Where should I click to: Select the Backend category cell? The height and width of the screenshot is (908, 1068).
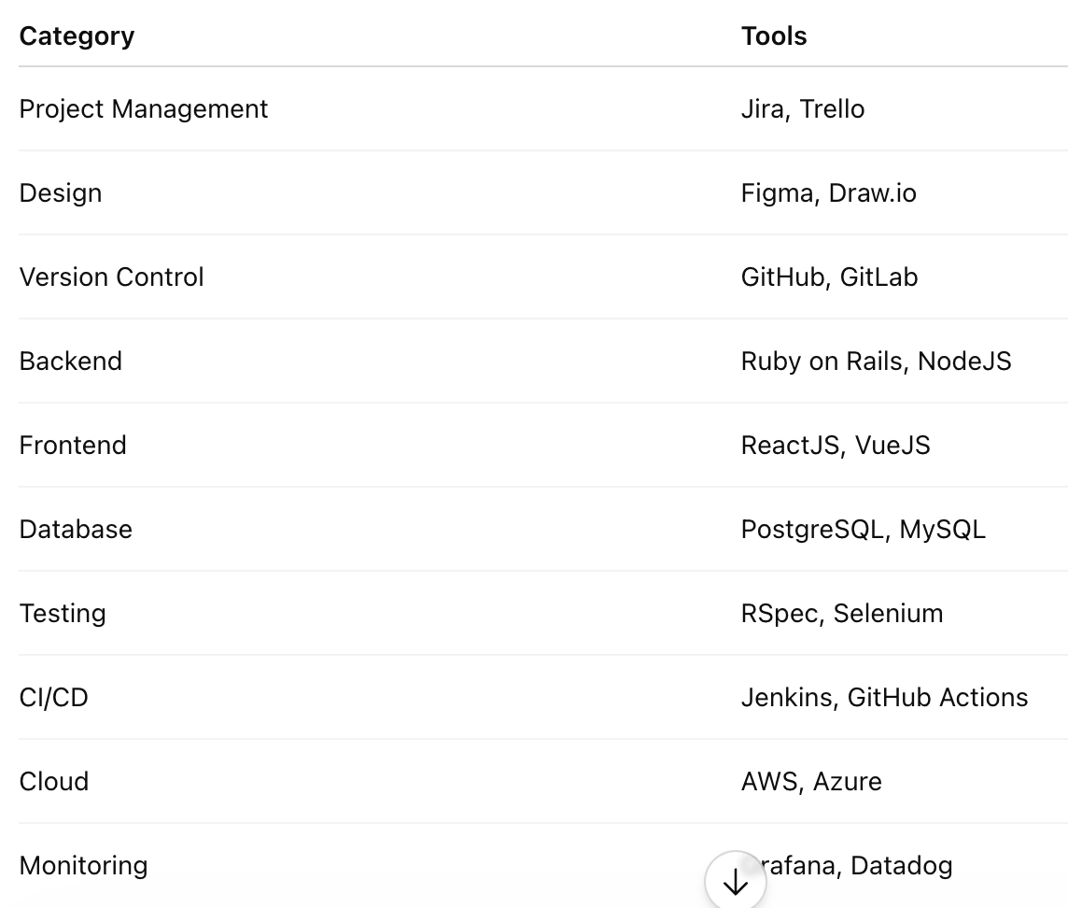tap(71, 362)
